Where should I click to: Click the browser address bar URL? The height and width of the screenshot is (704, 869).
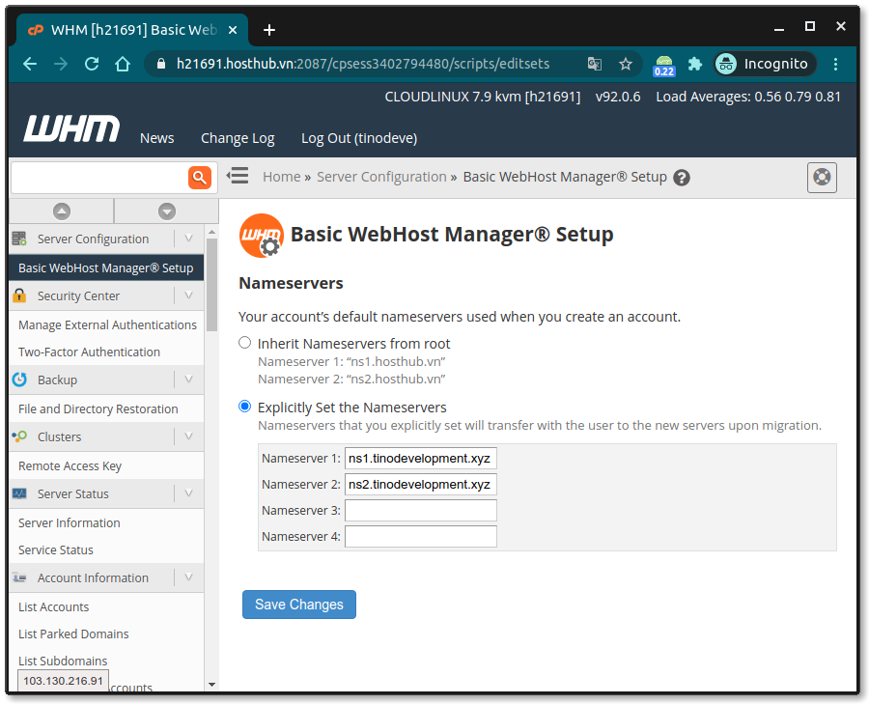[363, 64]
